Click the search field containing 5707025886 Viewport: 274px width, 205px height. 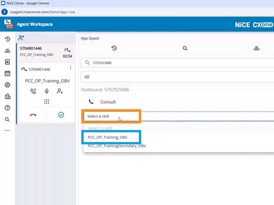tap(177, 63)
